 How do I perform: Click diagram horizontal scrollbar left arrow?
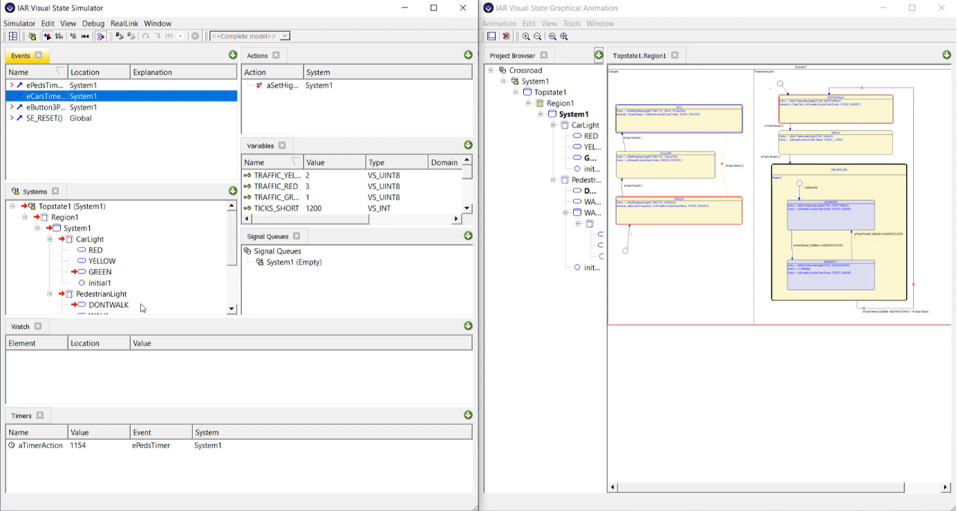point(612,488)
